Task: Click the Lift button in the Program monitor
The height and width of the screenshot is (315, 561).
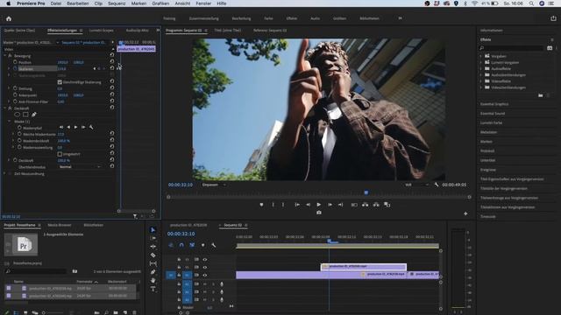Action: point(365,205)
